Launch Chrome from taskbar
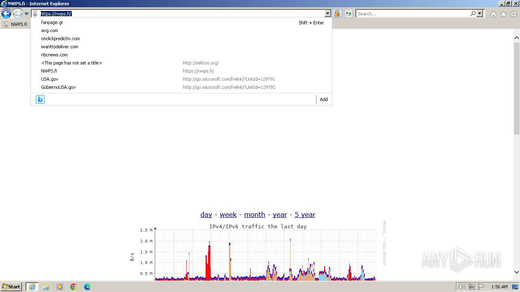Image resolution: width=520 pixels, height=292 pixels. (74, 287)
